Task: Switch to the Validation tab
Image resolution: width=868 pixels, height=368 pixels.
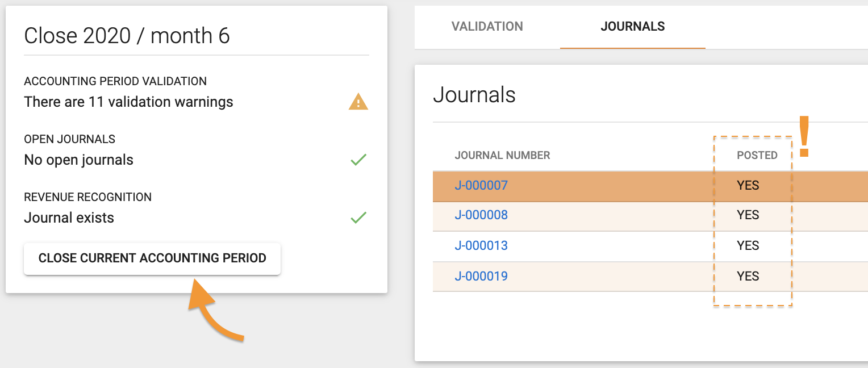Action: tap(487, 27)
